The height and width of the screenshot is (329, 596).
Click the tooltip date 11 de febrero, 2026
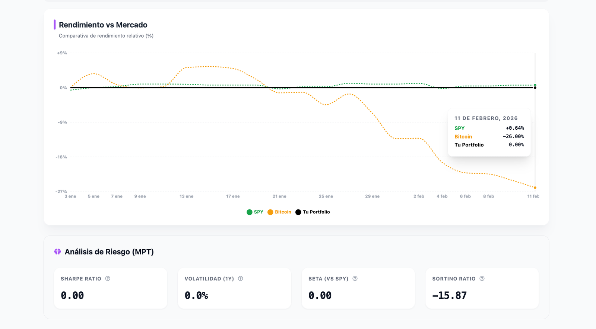point(486,118)
